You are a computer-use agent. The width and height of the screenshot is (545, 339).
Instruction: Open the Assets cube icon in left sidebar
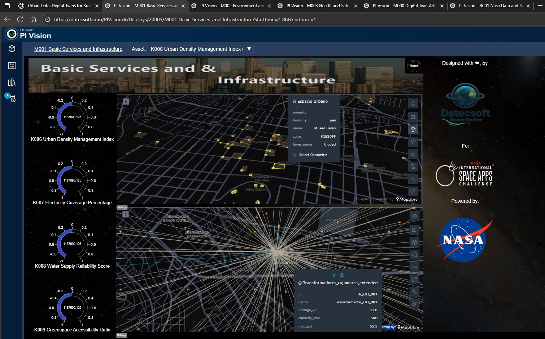point(12,49)
